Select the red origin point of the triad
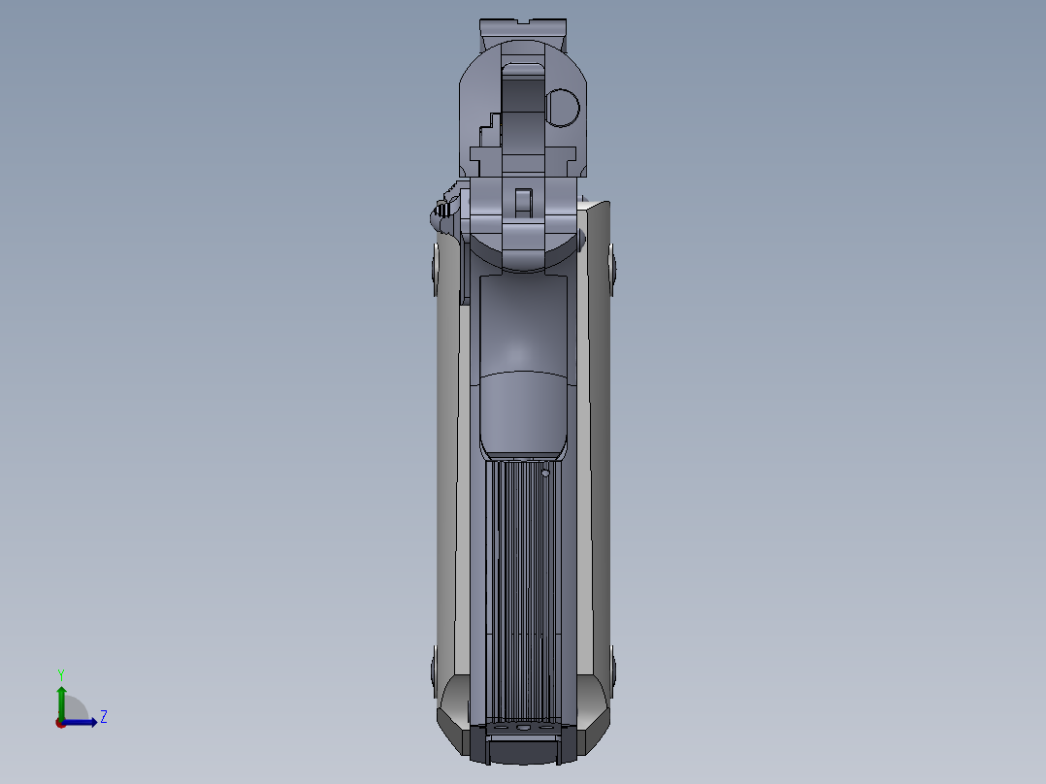This screenshot has width=1046, height=784. tap(60, 724)
